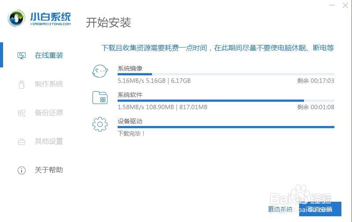Click the 在线重装 monitor icon
The image size is (352, 222).
pyautogui.click(x=21, y=55)
